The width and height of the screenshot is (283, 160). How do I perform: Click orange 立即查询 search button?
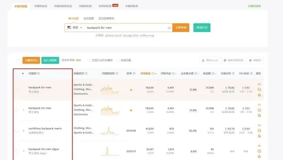click(x=181, y=27)
